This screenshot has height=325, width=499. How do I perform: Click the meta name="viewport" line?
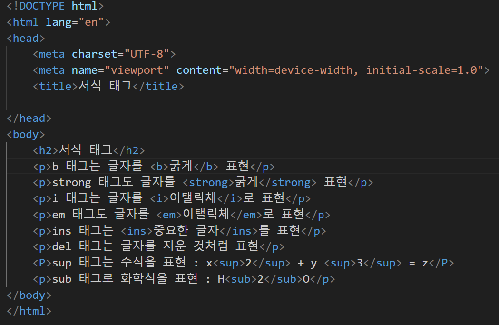click(x=261, y=70)
